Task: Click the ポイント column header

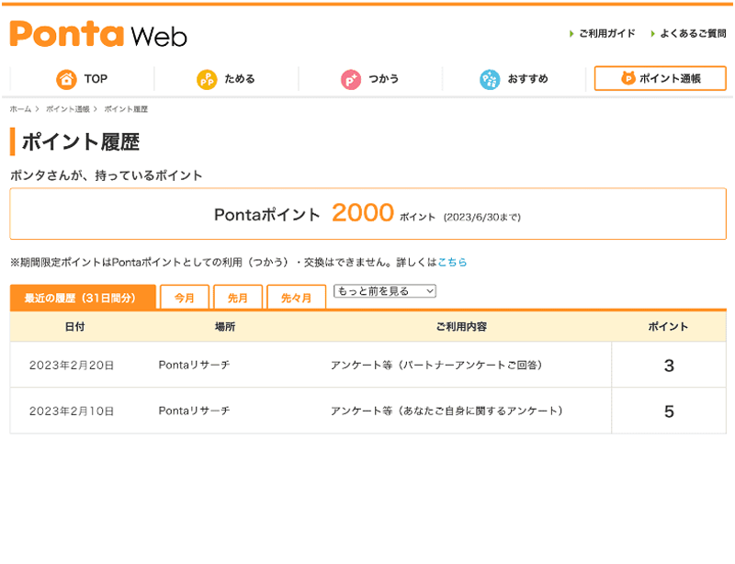Action: [x=669, y=327]
